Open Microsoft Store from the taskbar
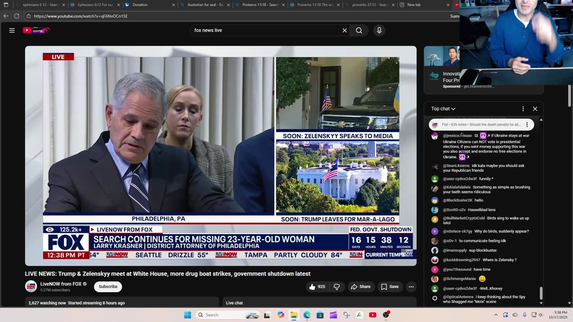The height and width of the screenshot is (322, 573). click(320, 315)
